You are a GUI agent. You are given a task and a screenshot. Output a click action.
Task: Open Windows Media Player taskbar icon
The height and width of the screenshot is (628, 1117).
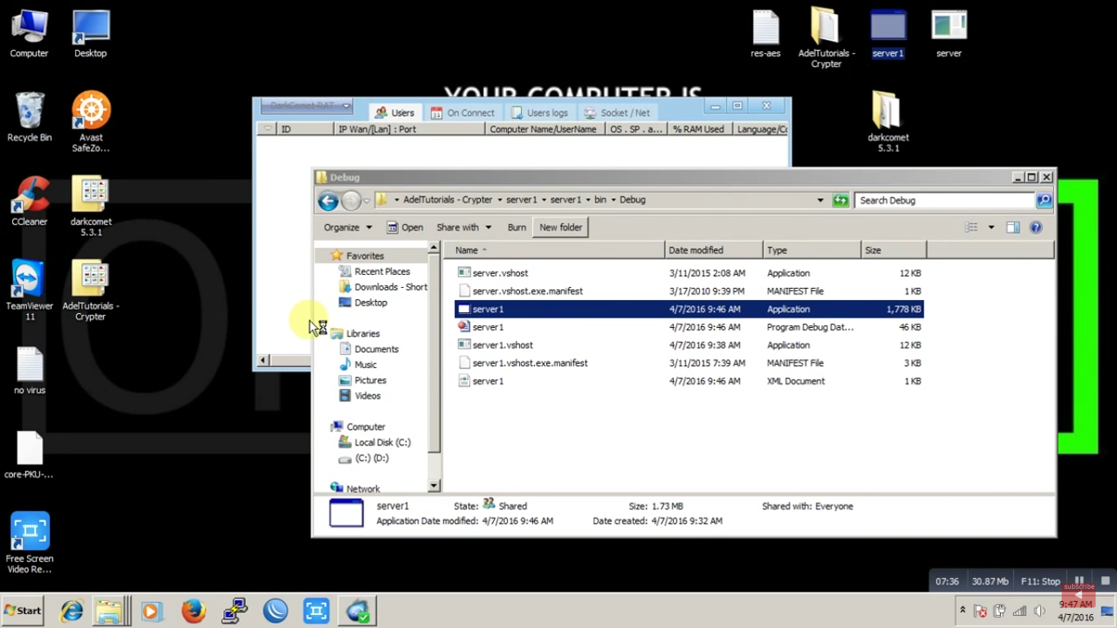[151, 611]
